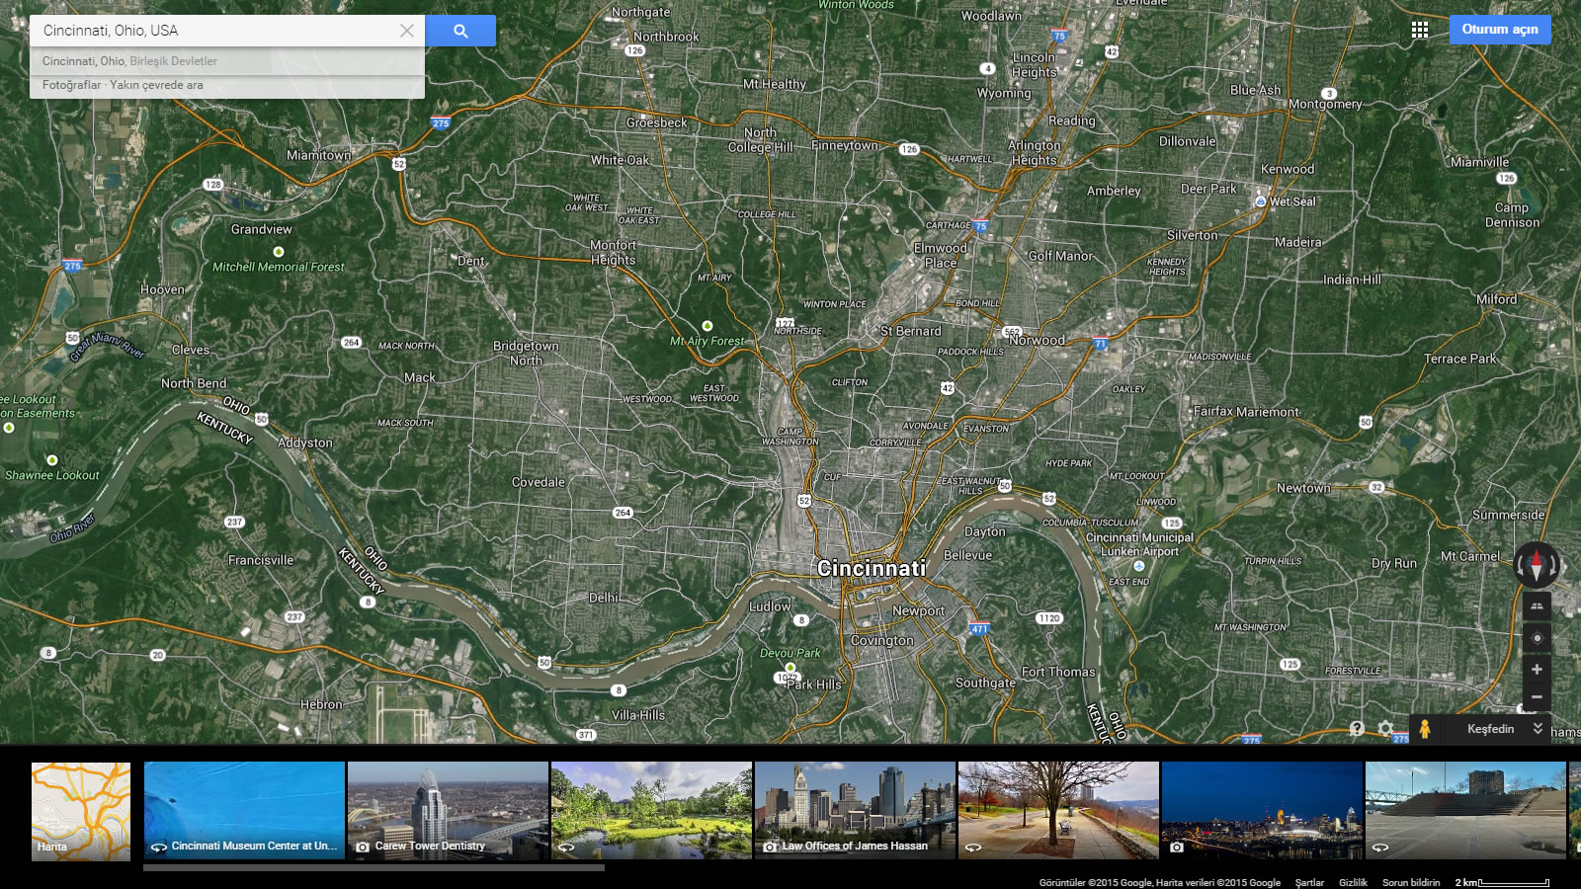Clear the search box with the X
The image size is (1581, 889).
click(406, 31)
